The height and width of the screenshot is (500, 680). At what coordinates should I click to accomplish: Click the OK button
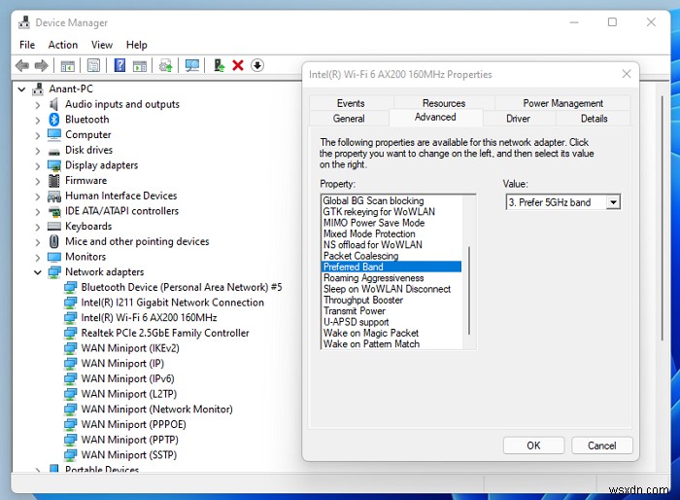533,446
